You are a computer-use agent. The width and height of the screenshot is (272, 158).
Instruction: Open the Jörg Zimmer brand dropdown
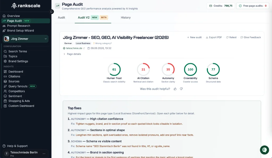pos(25,39)
